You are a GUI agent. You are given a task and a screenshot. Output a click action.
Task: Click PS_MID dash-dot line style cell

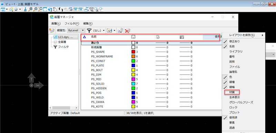click(x=162, y=79)
